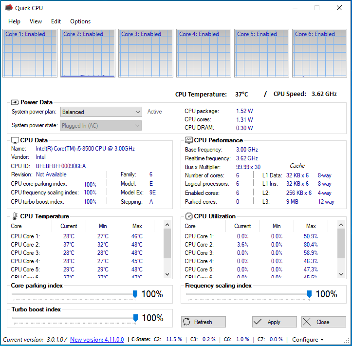Click the Core 1 Enabled graph

30,53
